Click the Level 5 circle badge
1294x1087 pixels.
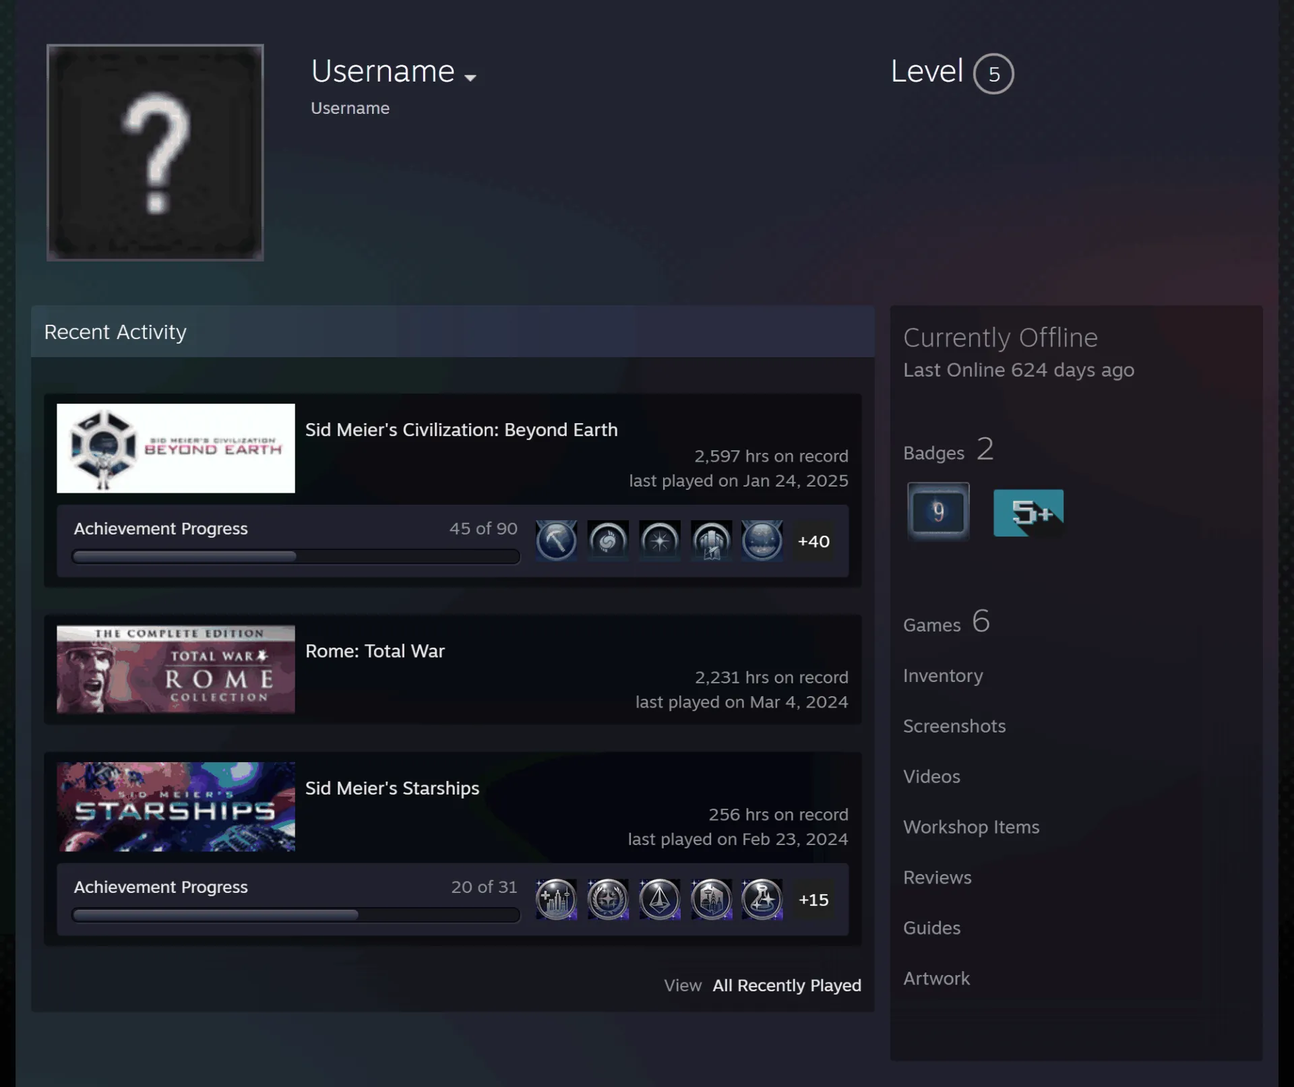point(993,73)
